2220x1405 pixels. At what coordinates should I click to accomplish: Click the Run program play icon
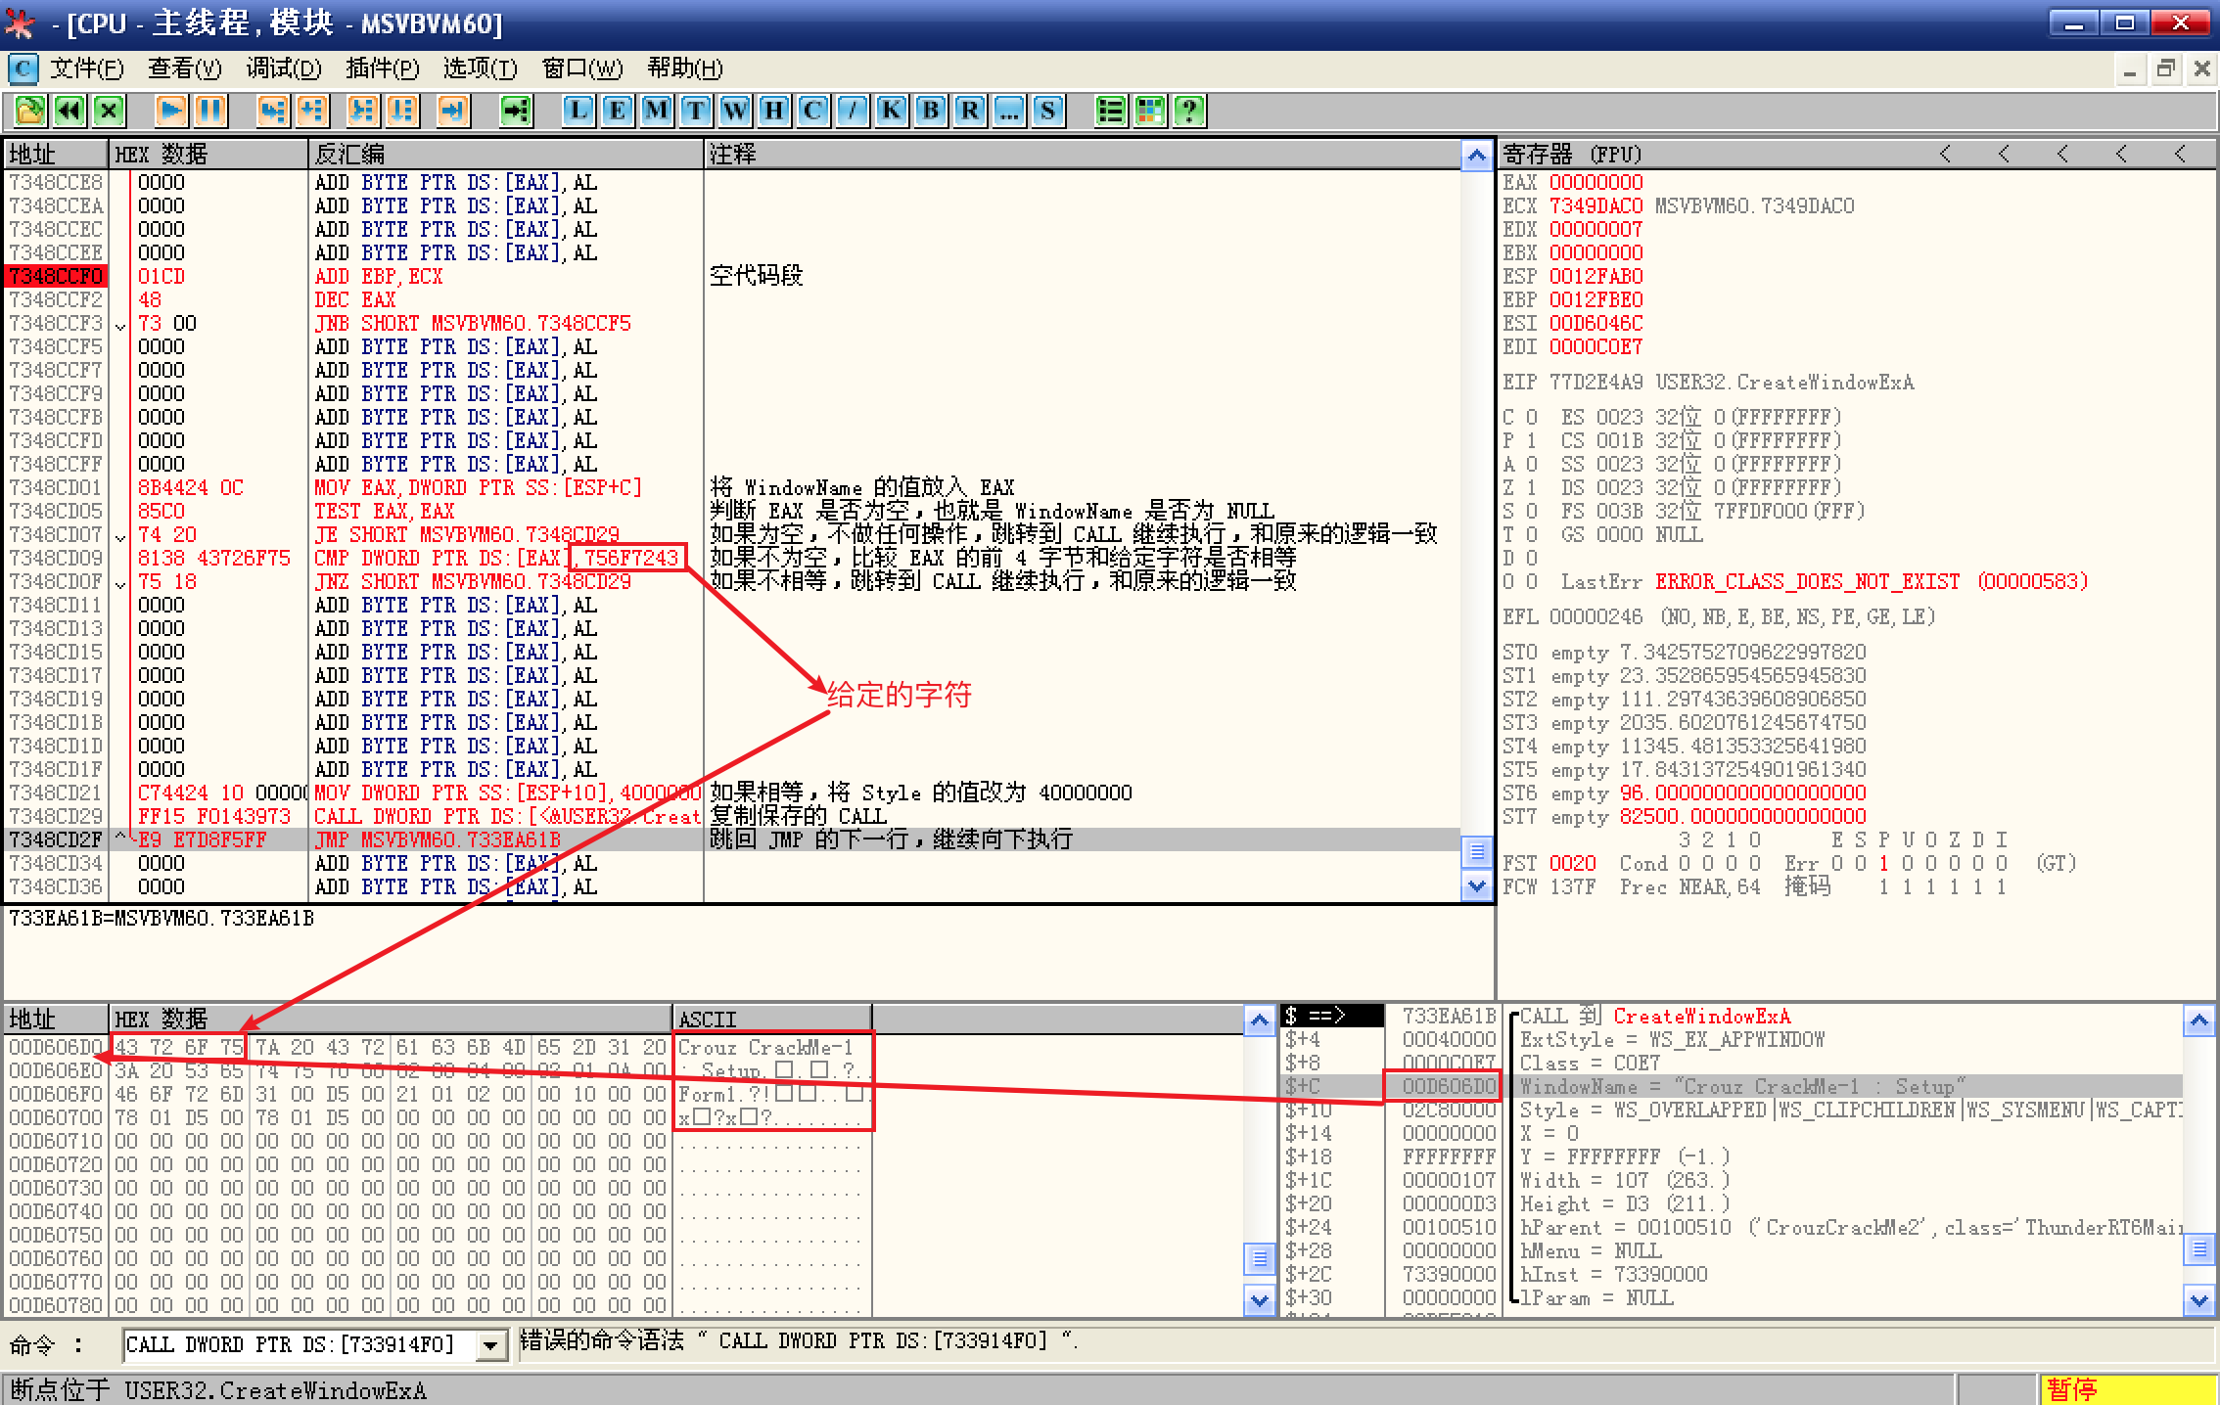click(170, 110)
